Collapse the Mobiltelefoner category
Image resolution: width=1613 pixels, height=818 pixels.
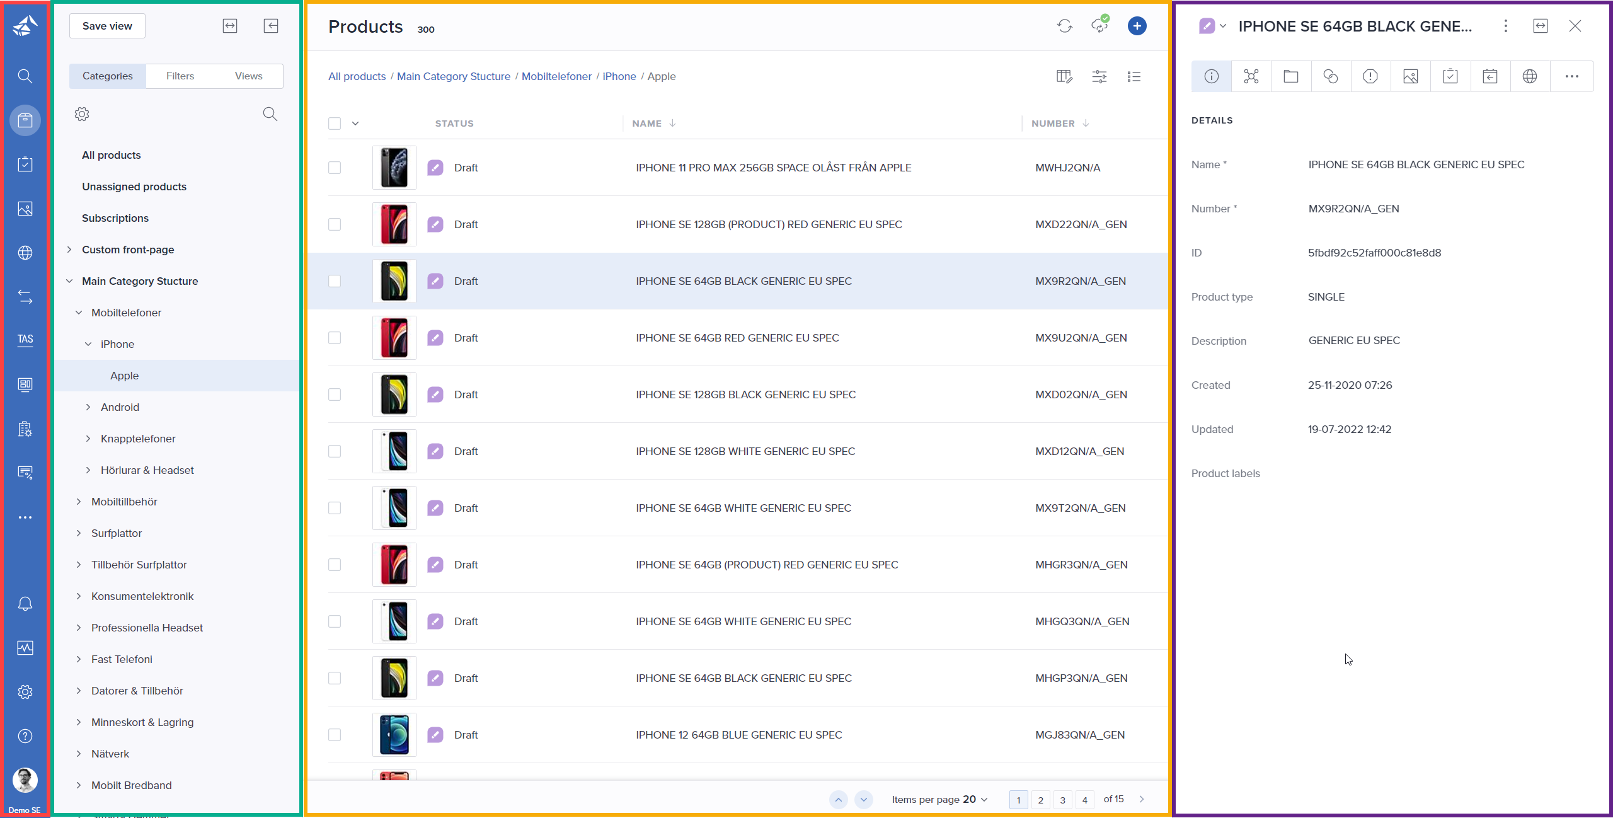[79, 312]
